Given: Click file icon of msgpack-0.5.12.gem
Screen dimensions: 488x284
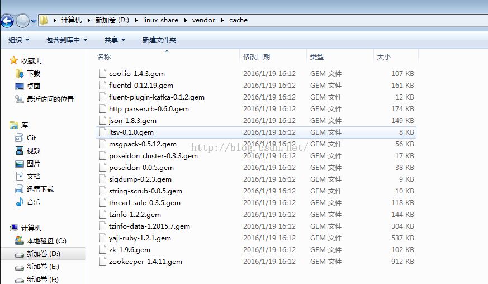Looking at the screenshot, I should pos(102,144).
